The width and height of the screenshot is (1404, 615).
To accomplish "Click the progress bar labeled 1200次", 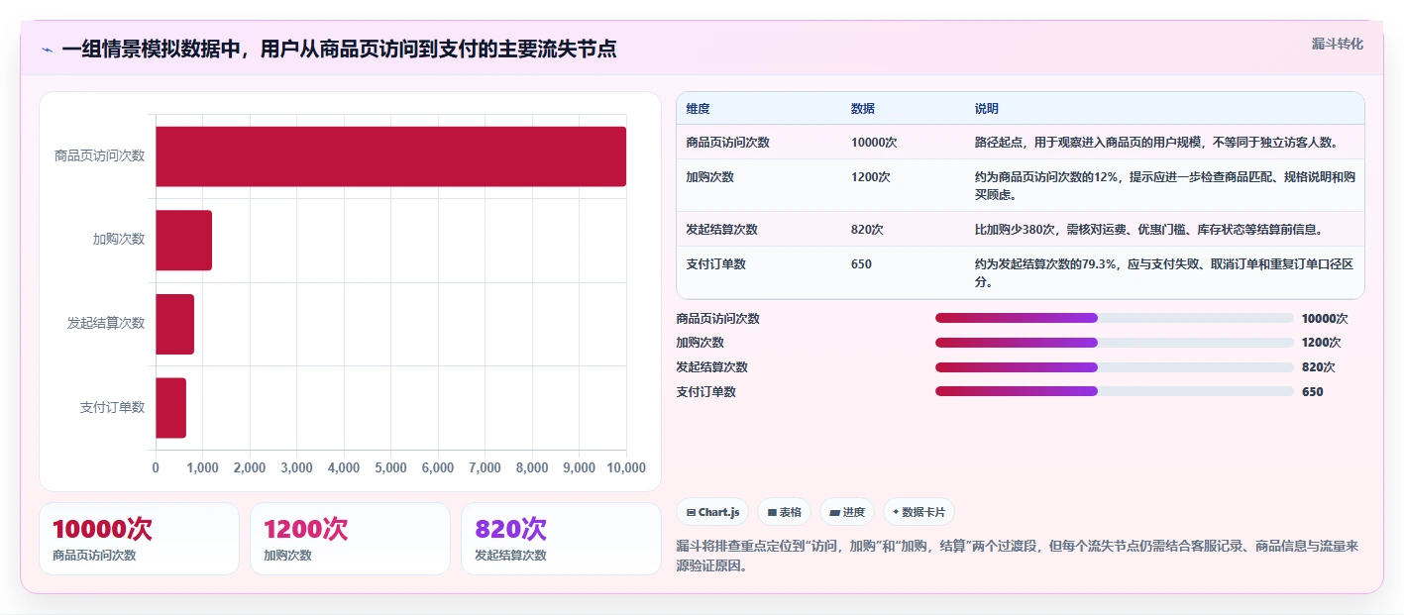I will coord(1115,343).
